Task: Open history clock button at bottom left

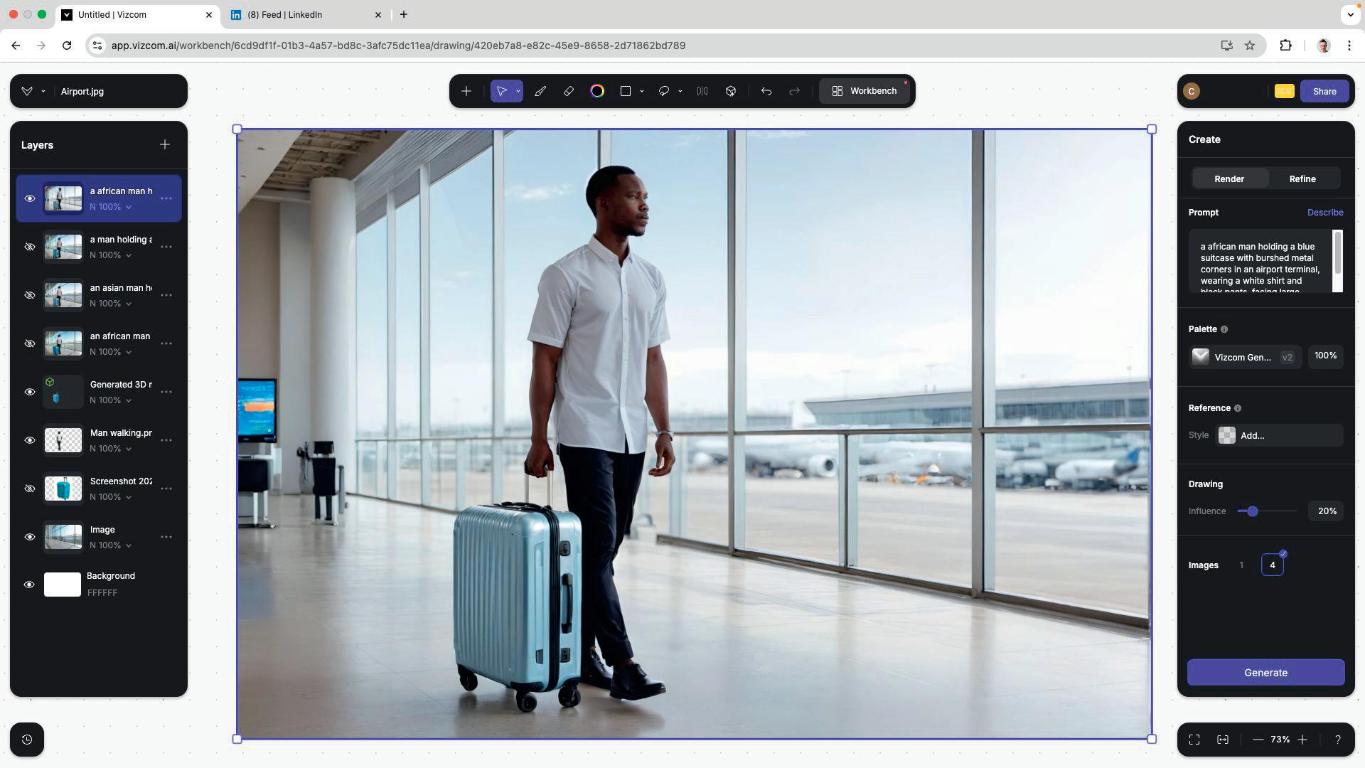Action: (27, 740)
